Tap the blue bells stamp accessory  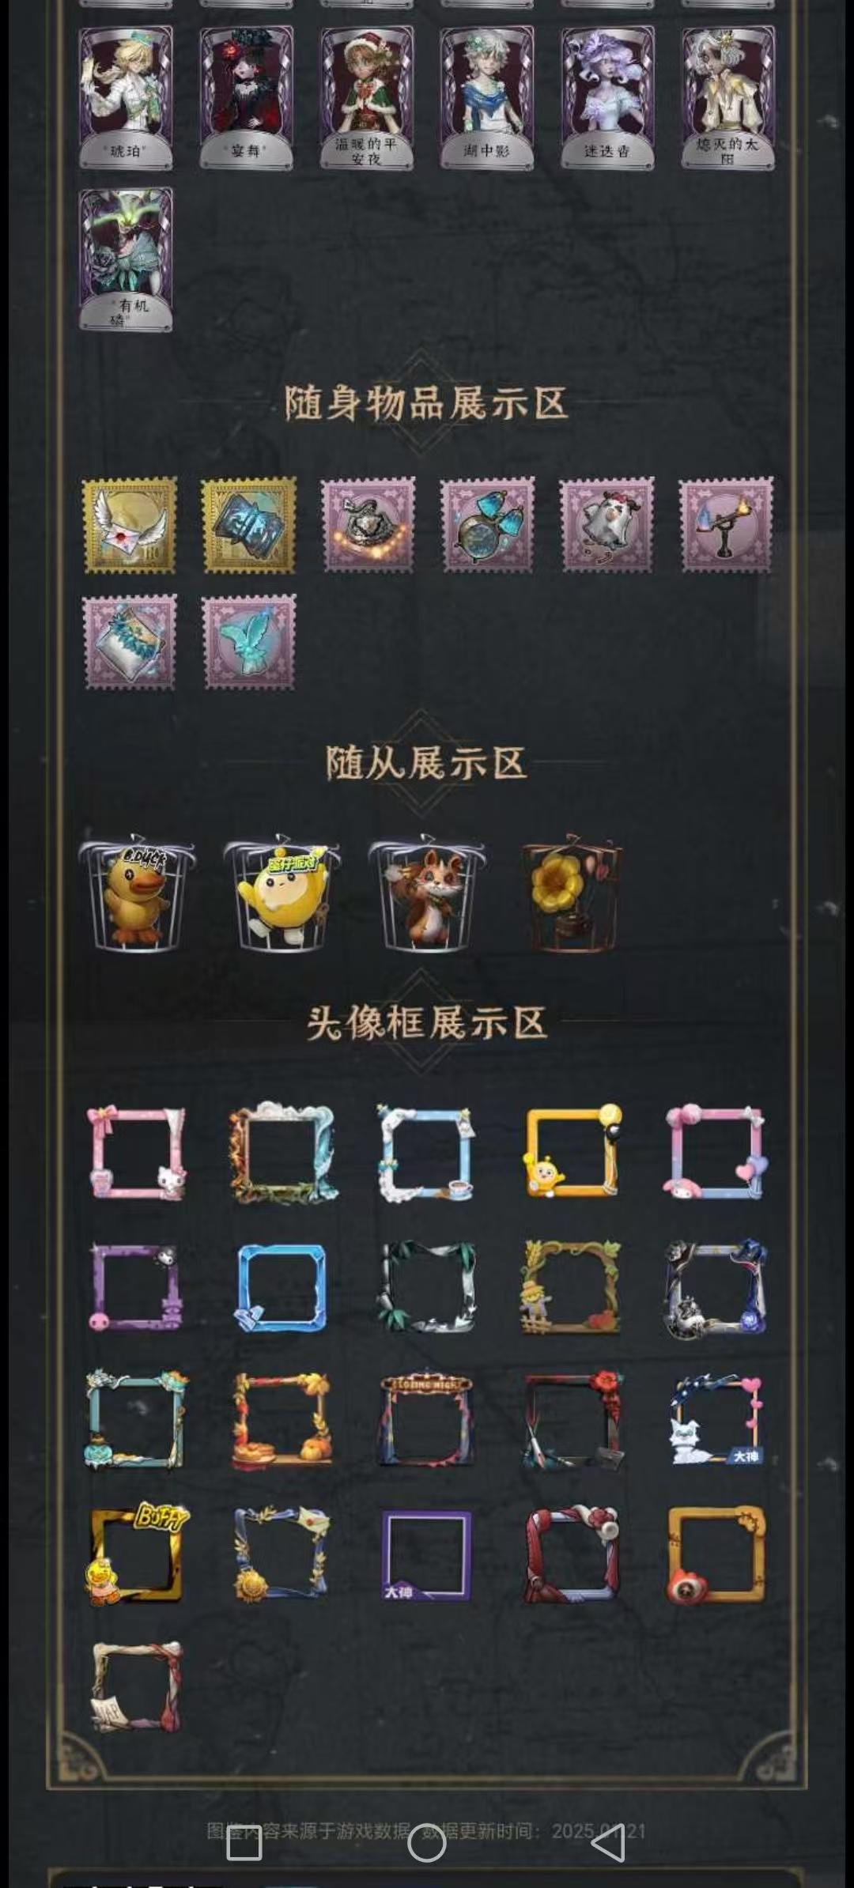tap(487, 525)
